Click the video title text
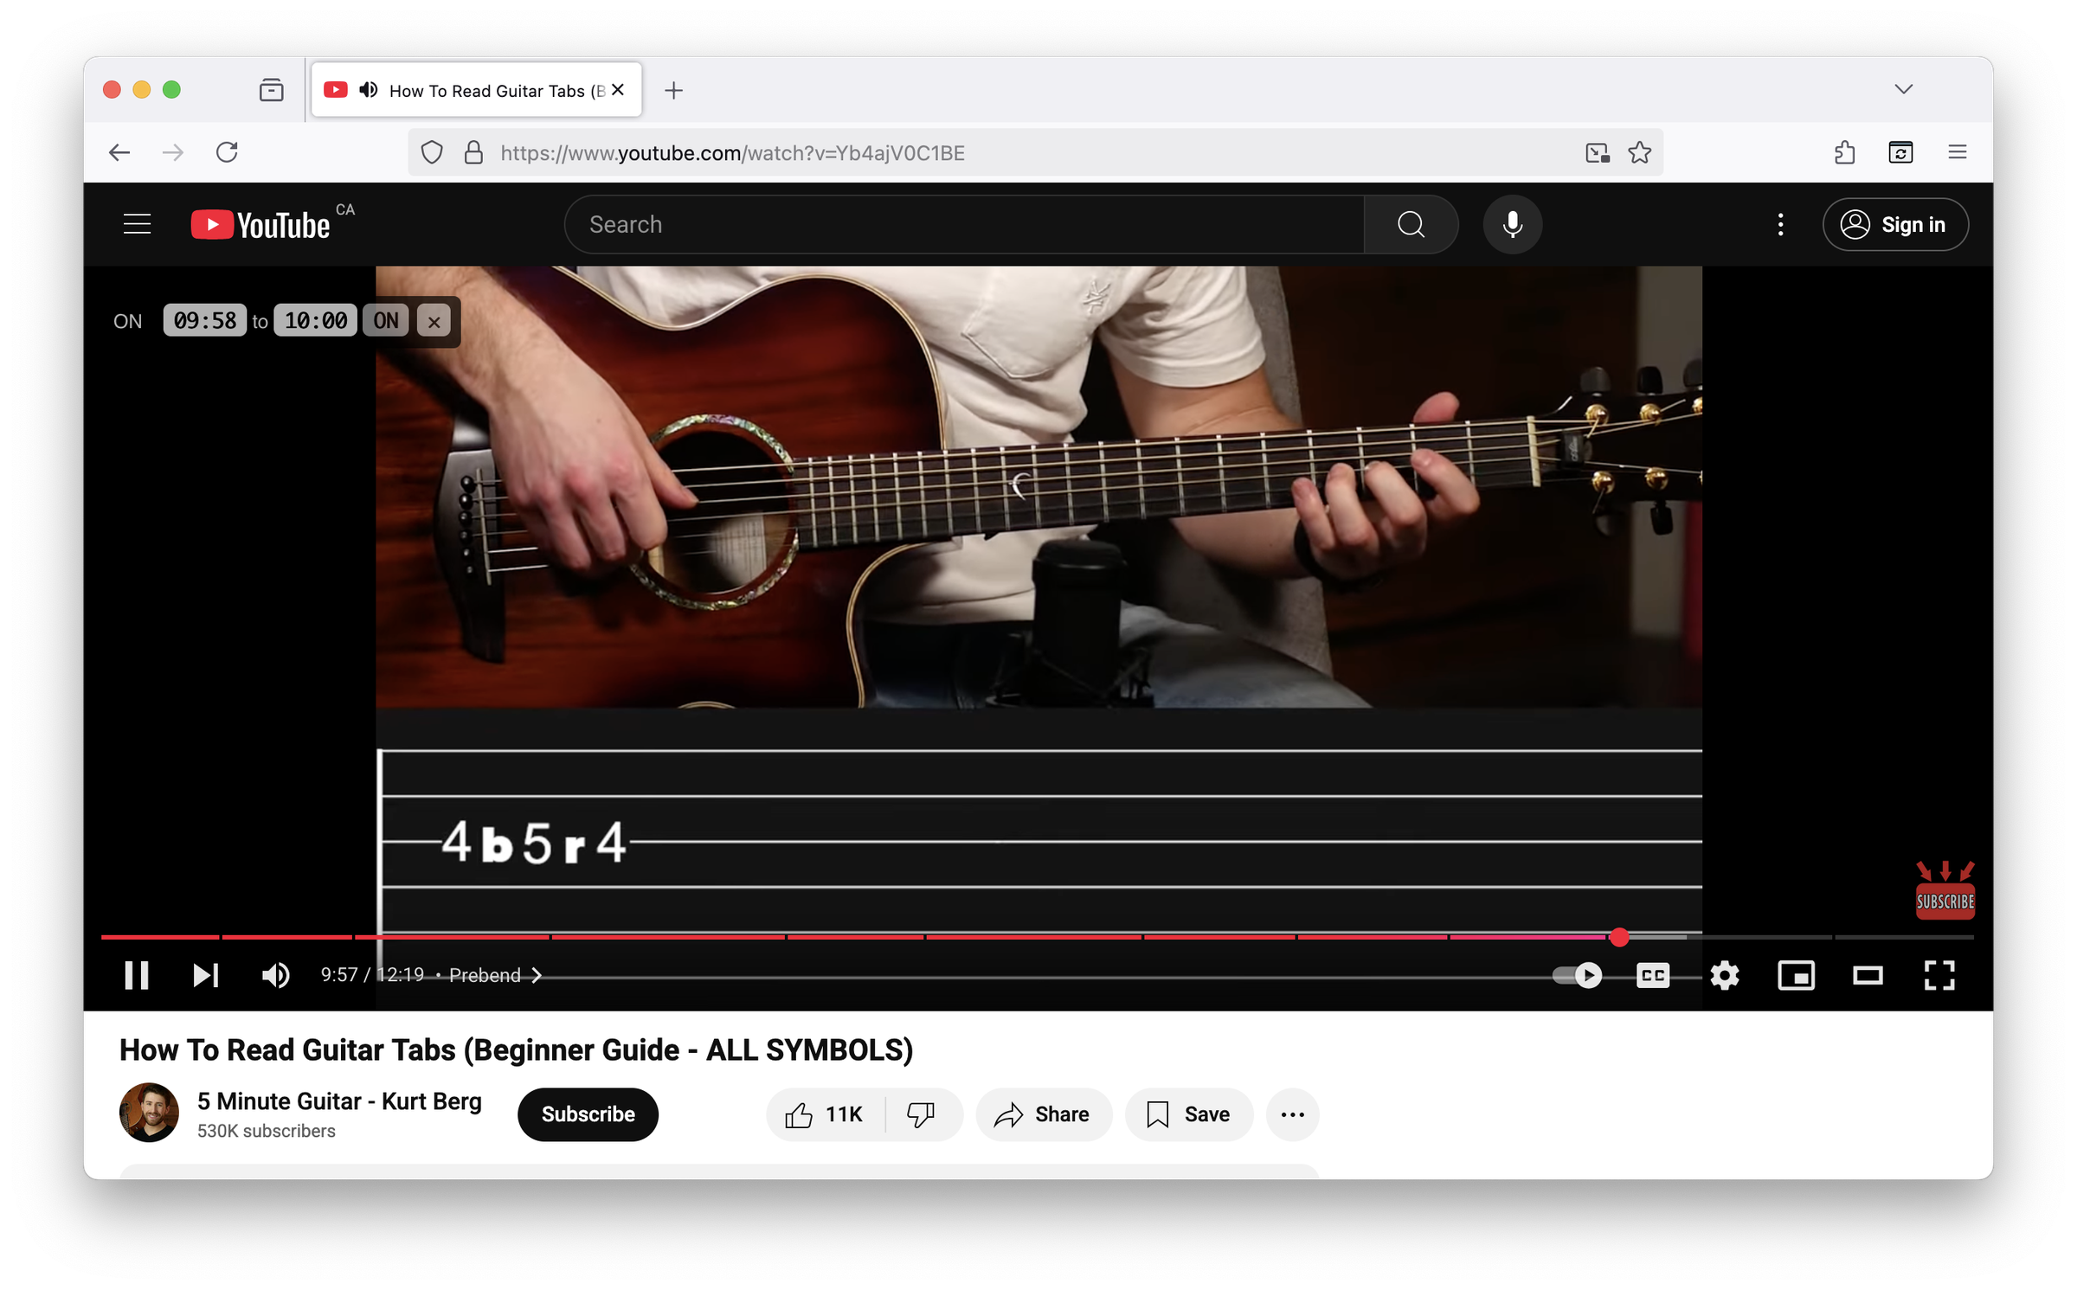Screen dimensions: 2077x1290 click(x=516, y=1049)
